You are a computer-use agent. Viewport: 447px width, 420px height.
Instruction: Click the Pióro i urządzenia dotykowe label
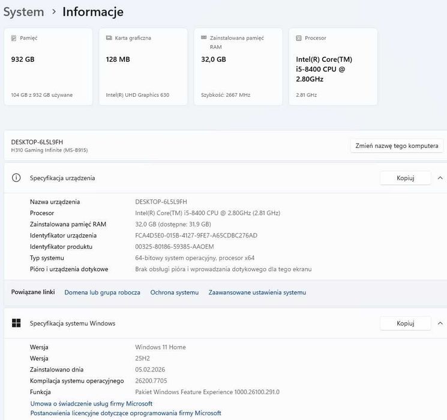coord(69,269)
